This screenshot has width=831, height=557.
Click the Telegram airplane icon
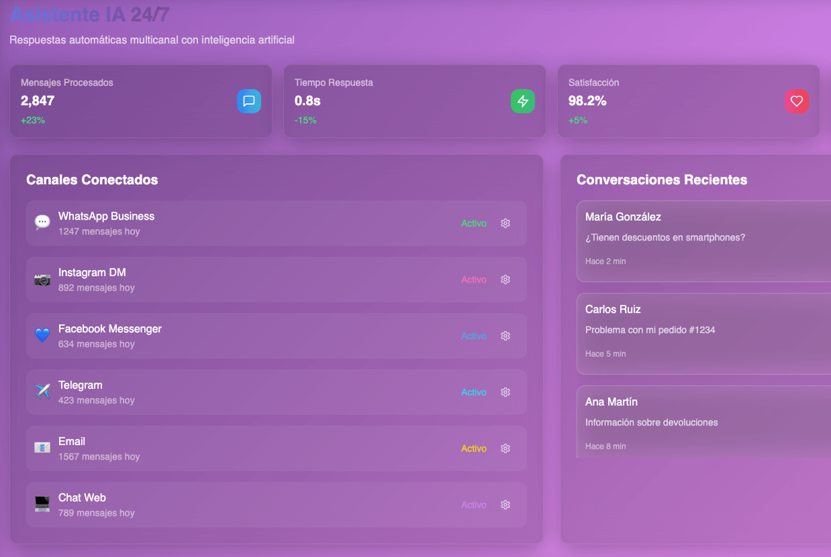coord(42,392)
